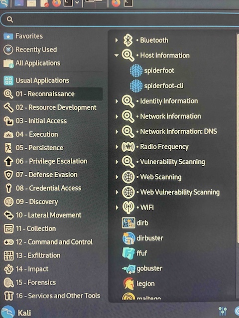Start the ffuf fuzzing tool
The height and width of the screenshot is (318, 239).
point(134,253)
